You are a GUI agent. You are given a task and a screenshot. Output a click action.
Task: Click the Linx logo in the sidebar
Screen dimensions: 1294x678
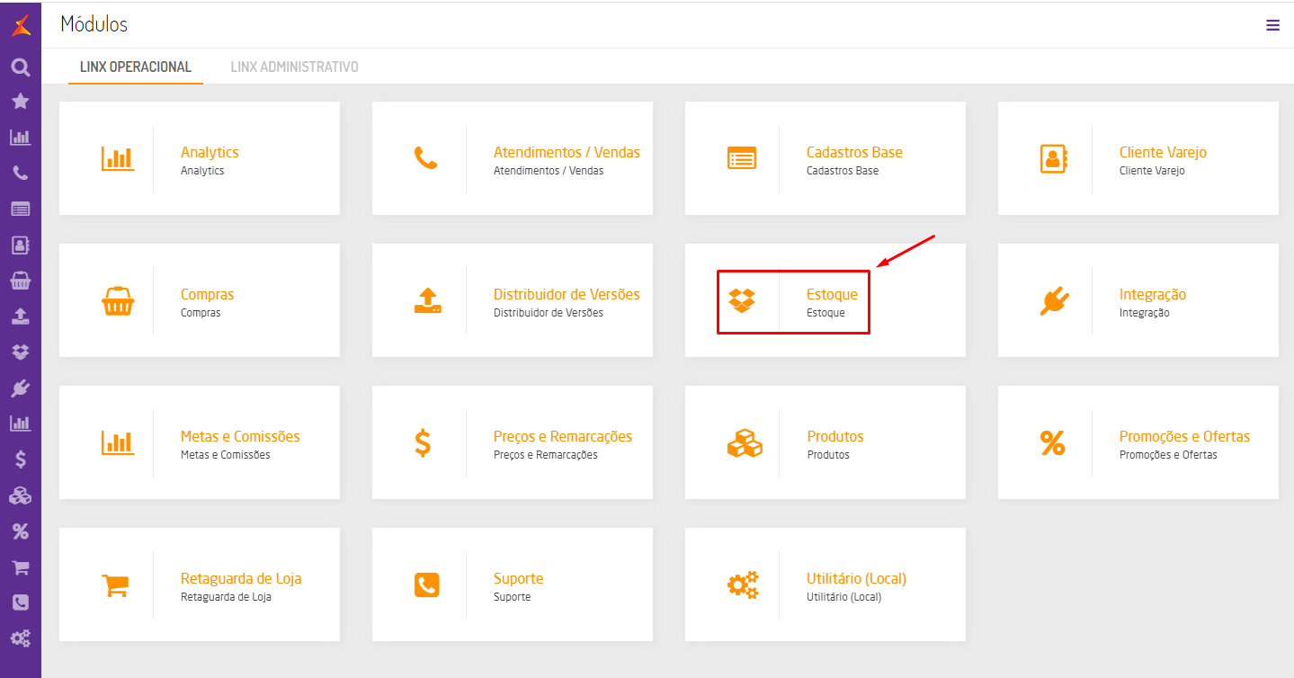(21, 25)
